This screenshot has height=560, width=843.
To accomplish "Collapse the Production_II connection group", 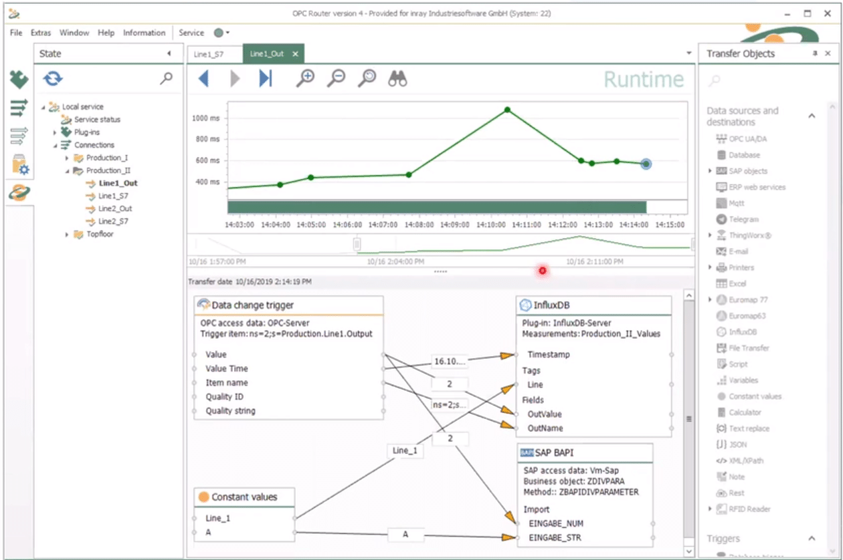I will pyautogui.click(x=69, y=170).
